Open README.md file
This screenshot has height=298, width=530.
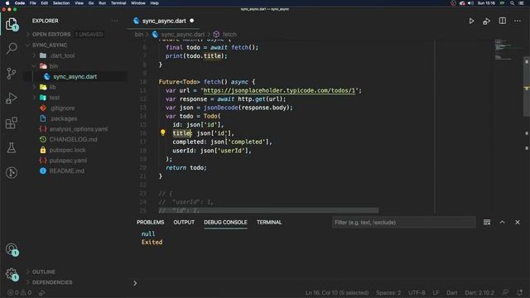click(x=66, y=171)
